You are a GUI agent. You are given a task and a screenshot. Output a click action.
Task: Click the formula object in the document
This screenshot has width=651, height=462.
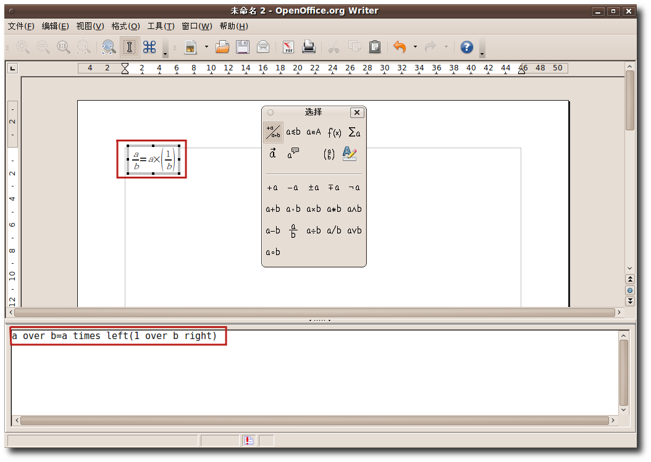153,160
